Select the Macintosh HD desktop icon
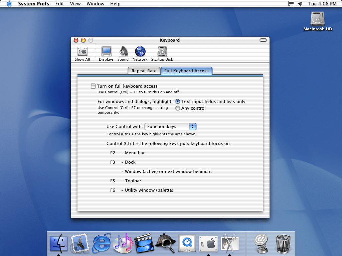This screenshot has height=256, width=342. tap(318, 21)
